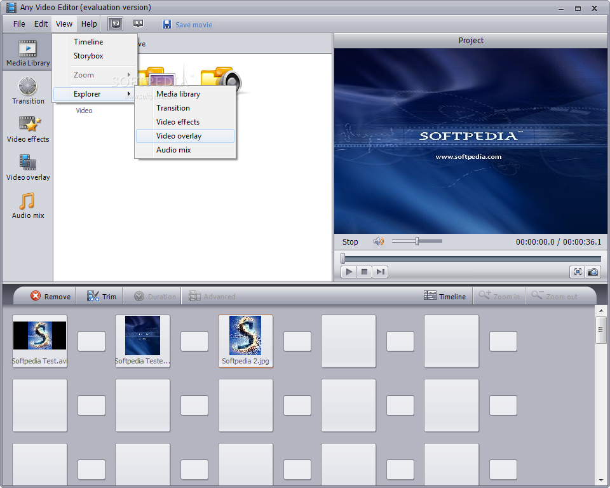Screen dimensions: 610x488
Task: Open the audio folder in media library
Action: pyautogui.click(x=221, y=77)
